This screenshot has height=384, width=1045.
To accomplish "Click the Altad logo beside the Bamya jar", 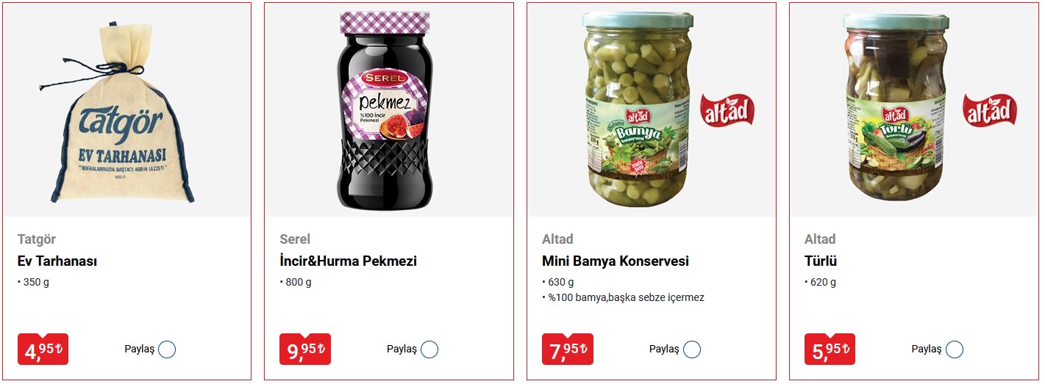I will coord(727,110).
